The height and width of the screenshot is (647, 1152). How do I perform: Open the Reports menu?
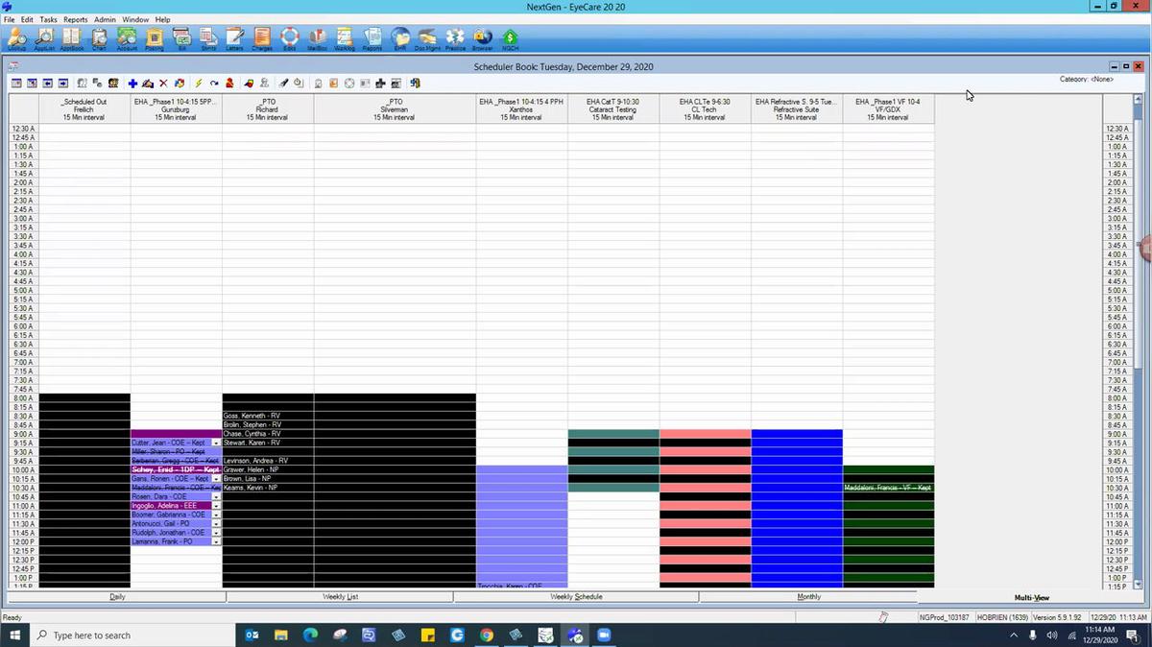(x=75, y=19)
